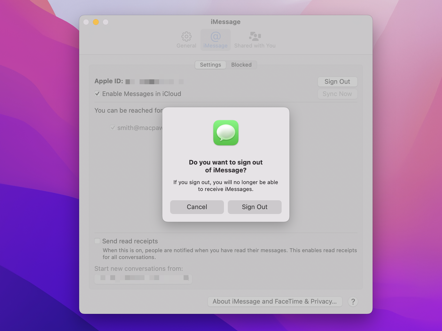442x331 pixels.
Task: Close the iMessage preferences window
Action: [86, 22]
